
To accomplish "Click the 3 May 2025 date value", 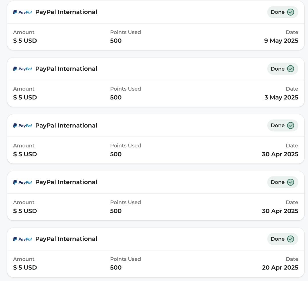I will click(281, 97).
